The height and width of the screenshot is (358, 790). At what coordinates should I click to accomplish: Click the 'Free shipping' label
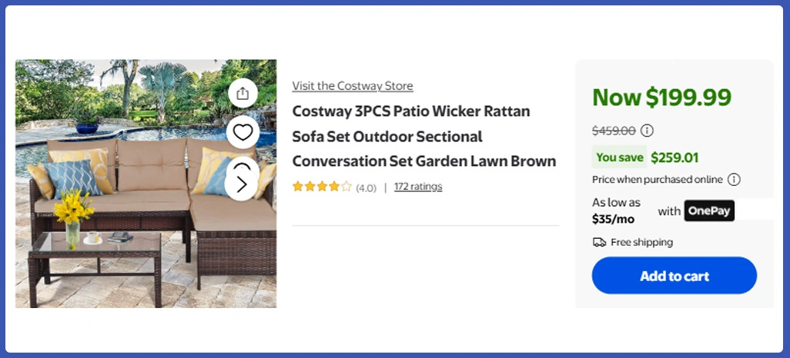coord(641,243)
